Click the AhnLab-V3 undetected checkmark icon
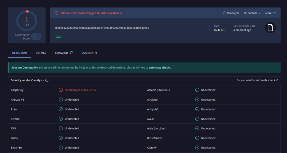287x153 pixels. (x=61, y=99)
